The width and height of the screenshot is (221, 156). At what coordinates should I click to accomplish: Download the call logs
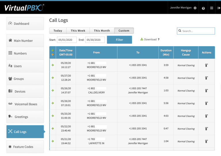click(x=148, y=40)
